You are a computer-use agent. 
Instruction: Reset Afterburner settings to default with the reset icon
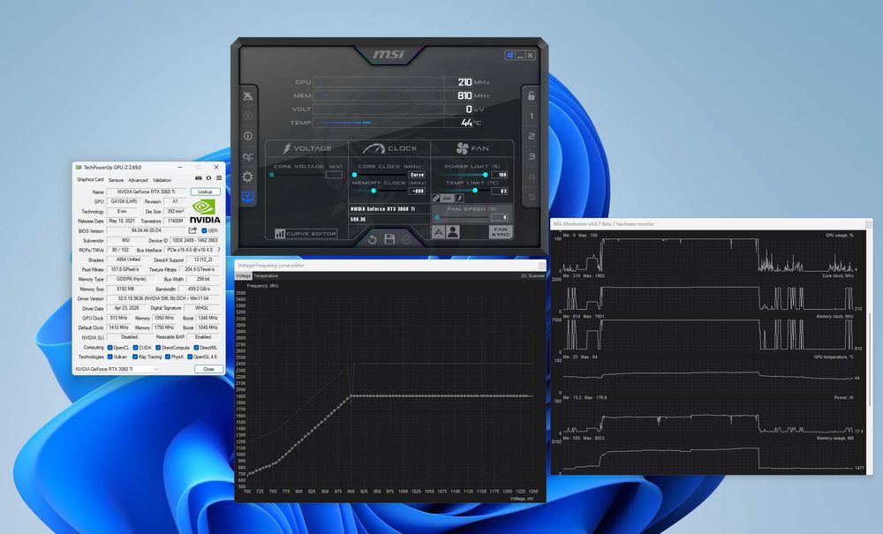click(373, 240)
